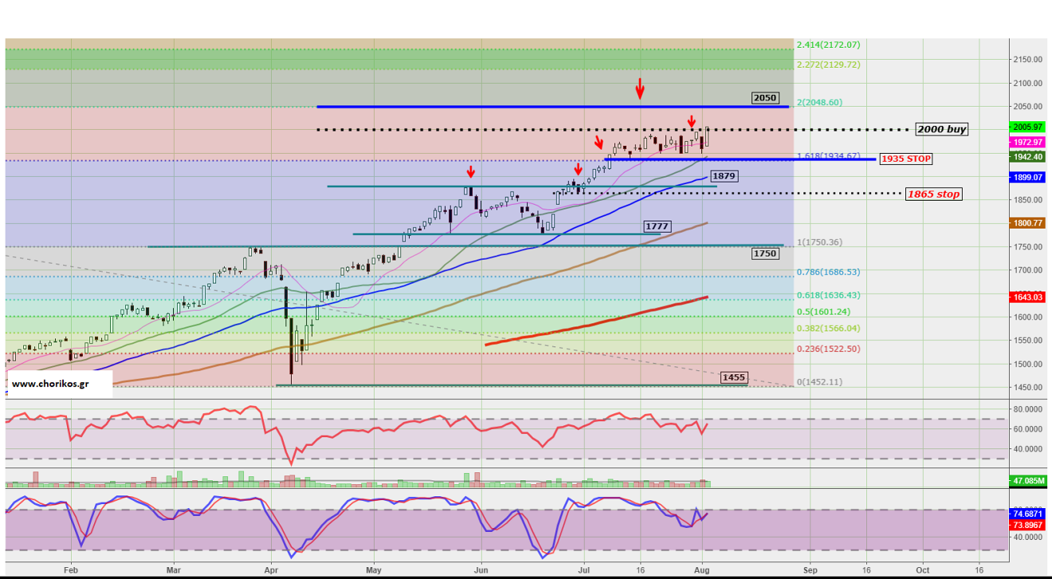This screenshot has height=579, width=1052.
Task: Click the 1777 support level label
Action: click(x=657, y=227)
